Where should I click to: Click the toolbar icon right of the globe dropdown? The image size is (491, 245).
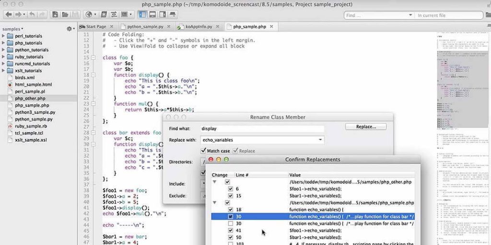tap(104, 14)
